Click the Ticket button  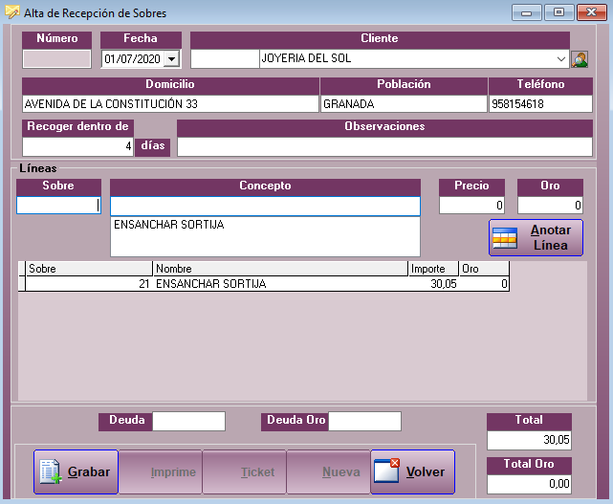point(245,471)
